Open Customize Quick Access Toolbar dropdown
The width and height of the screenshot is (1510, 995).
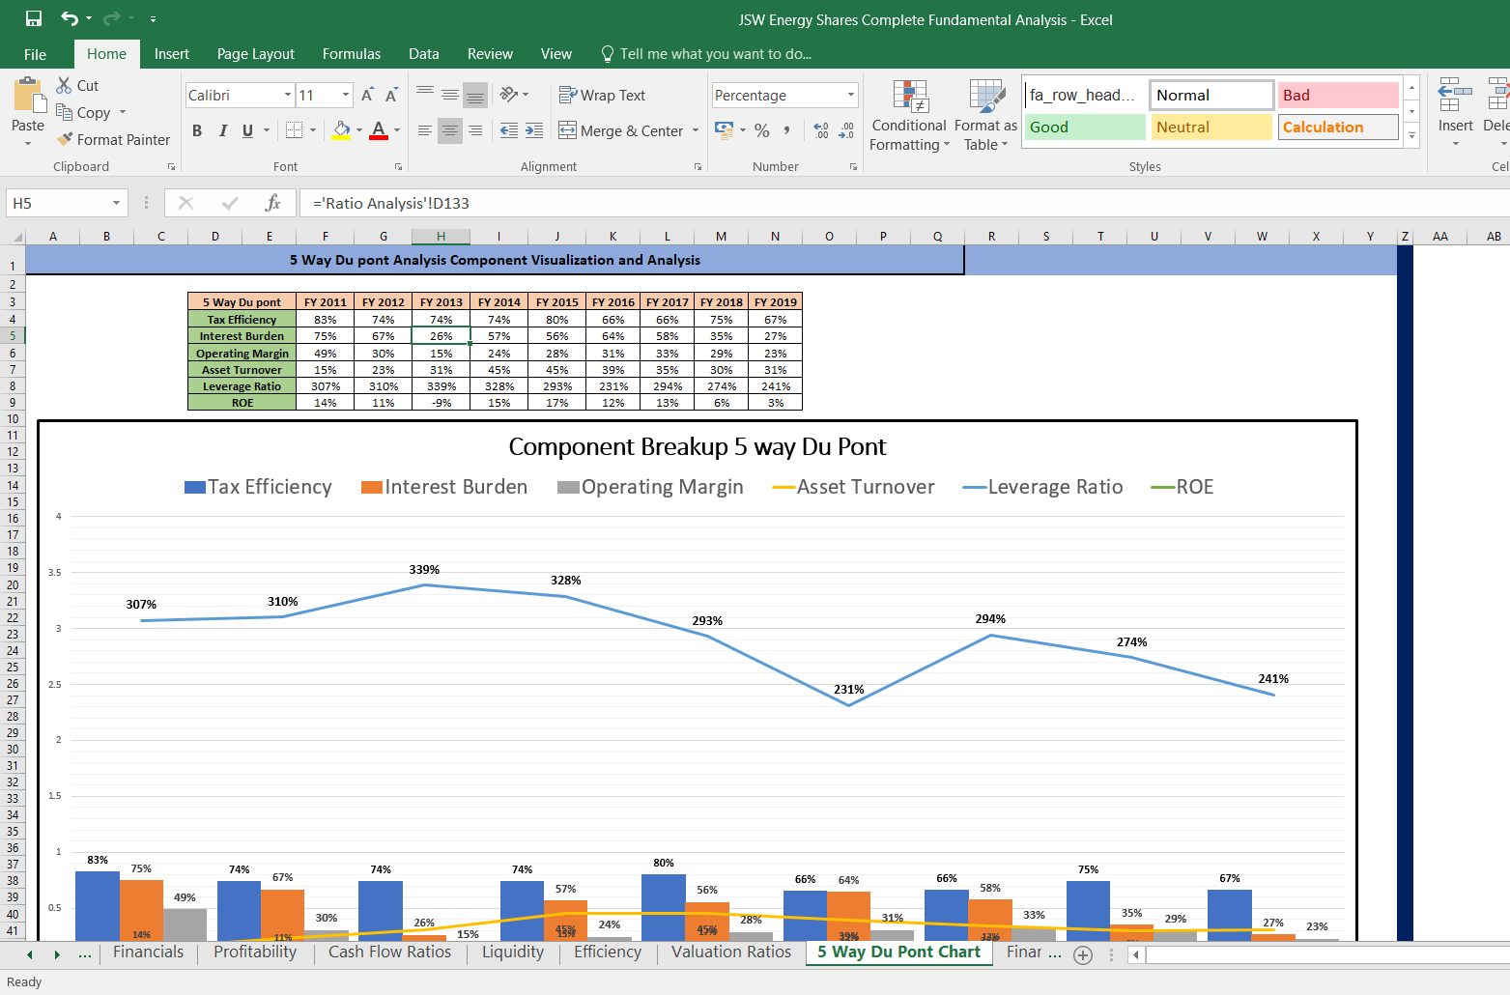(x=153, y=18)
